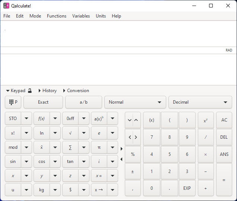Open the Functions menu

[57, 16]
